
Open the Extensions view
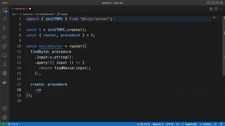(5, 46)
